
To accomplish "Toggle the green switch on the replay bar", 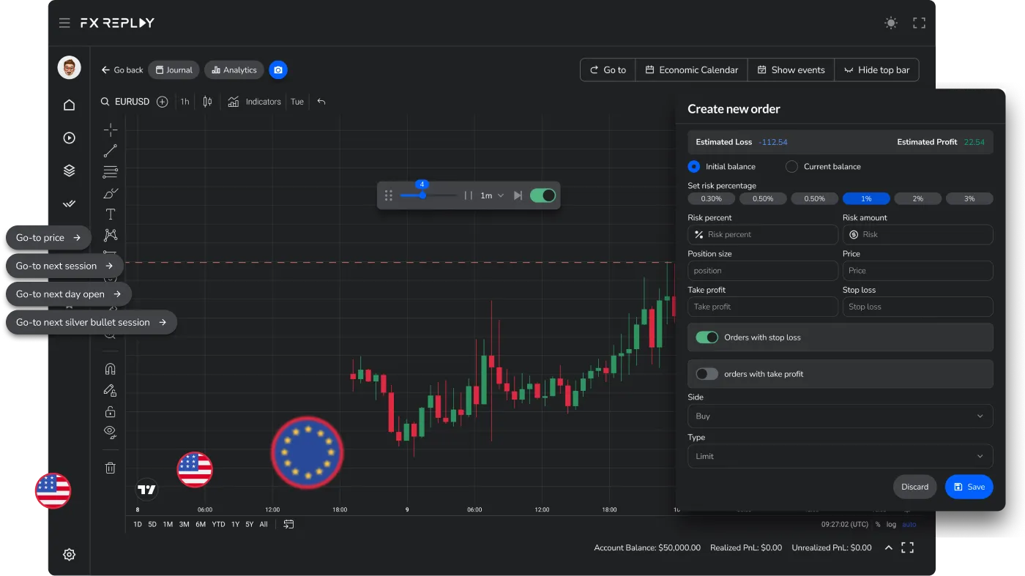I will [543, 195].
